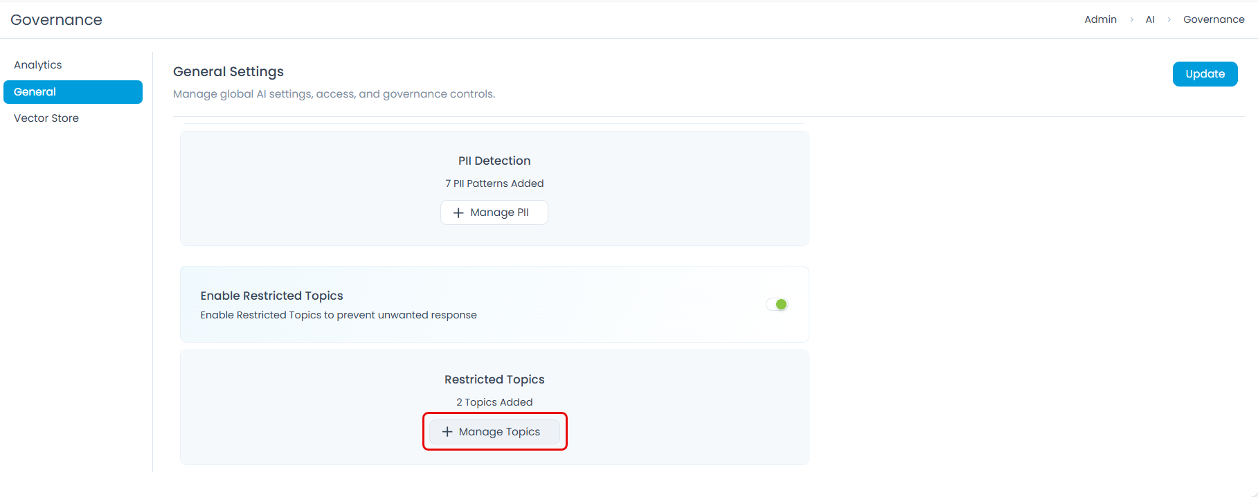Switch to the Vector Store tab
This screenshot has width=1258, height=497.
[46, 118]
